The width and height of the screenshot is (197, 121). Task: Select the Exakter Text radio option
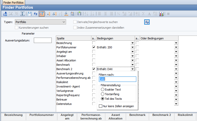pyautogui.click(x=103, y=90)
